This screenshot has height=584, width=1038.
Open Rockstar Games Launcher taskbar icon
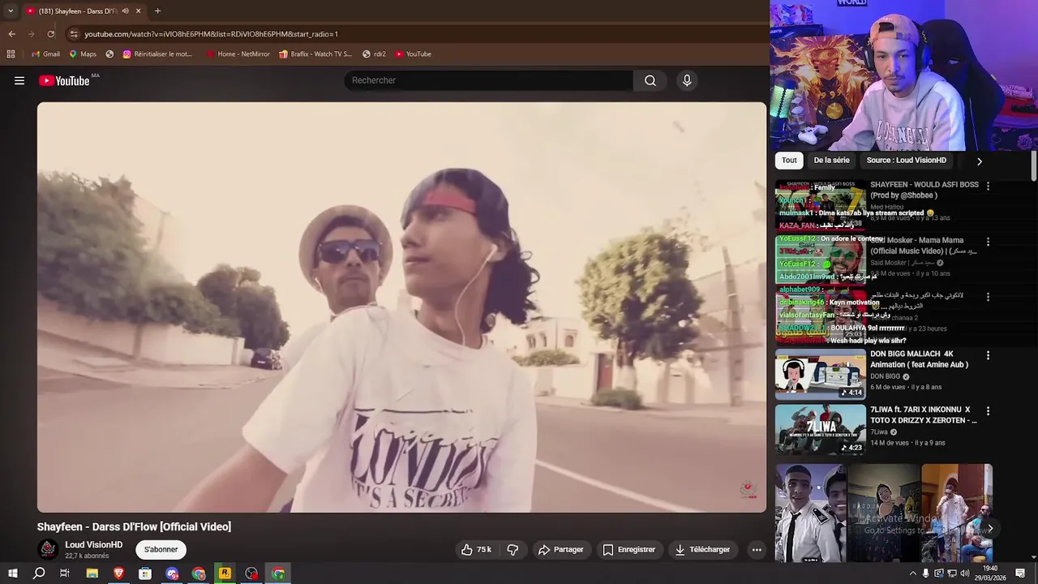[225, 573]
